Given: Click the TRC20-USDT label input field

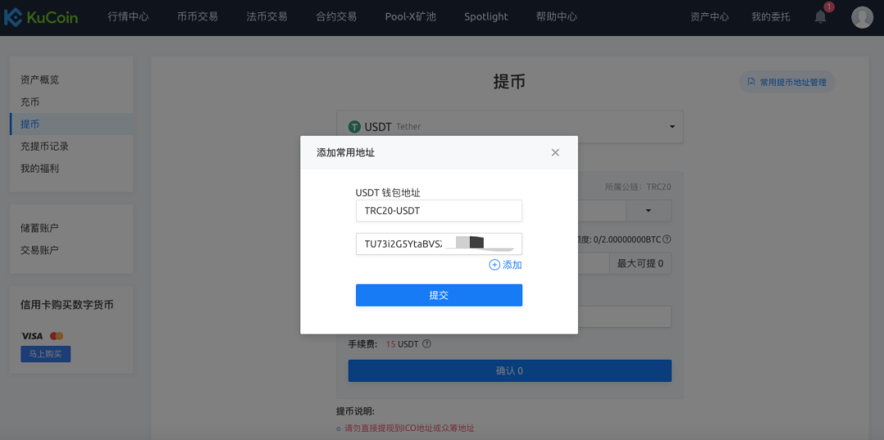Looking at the screenshot, I should click(x=440, y=211).
